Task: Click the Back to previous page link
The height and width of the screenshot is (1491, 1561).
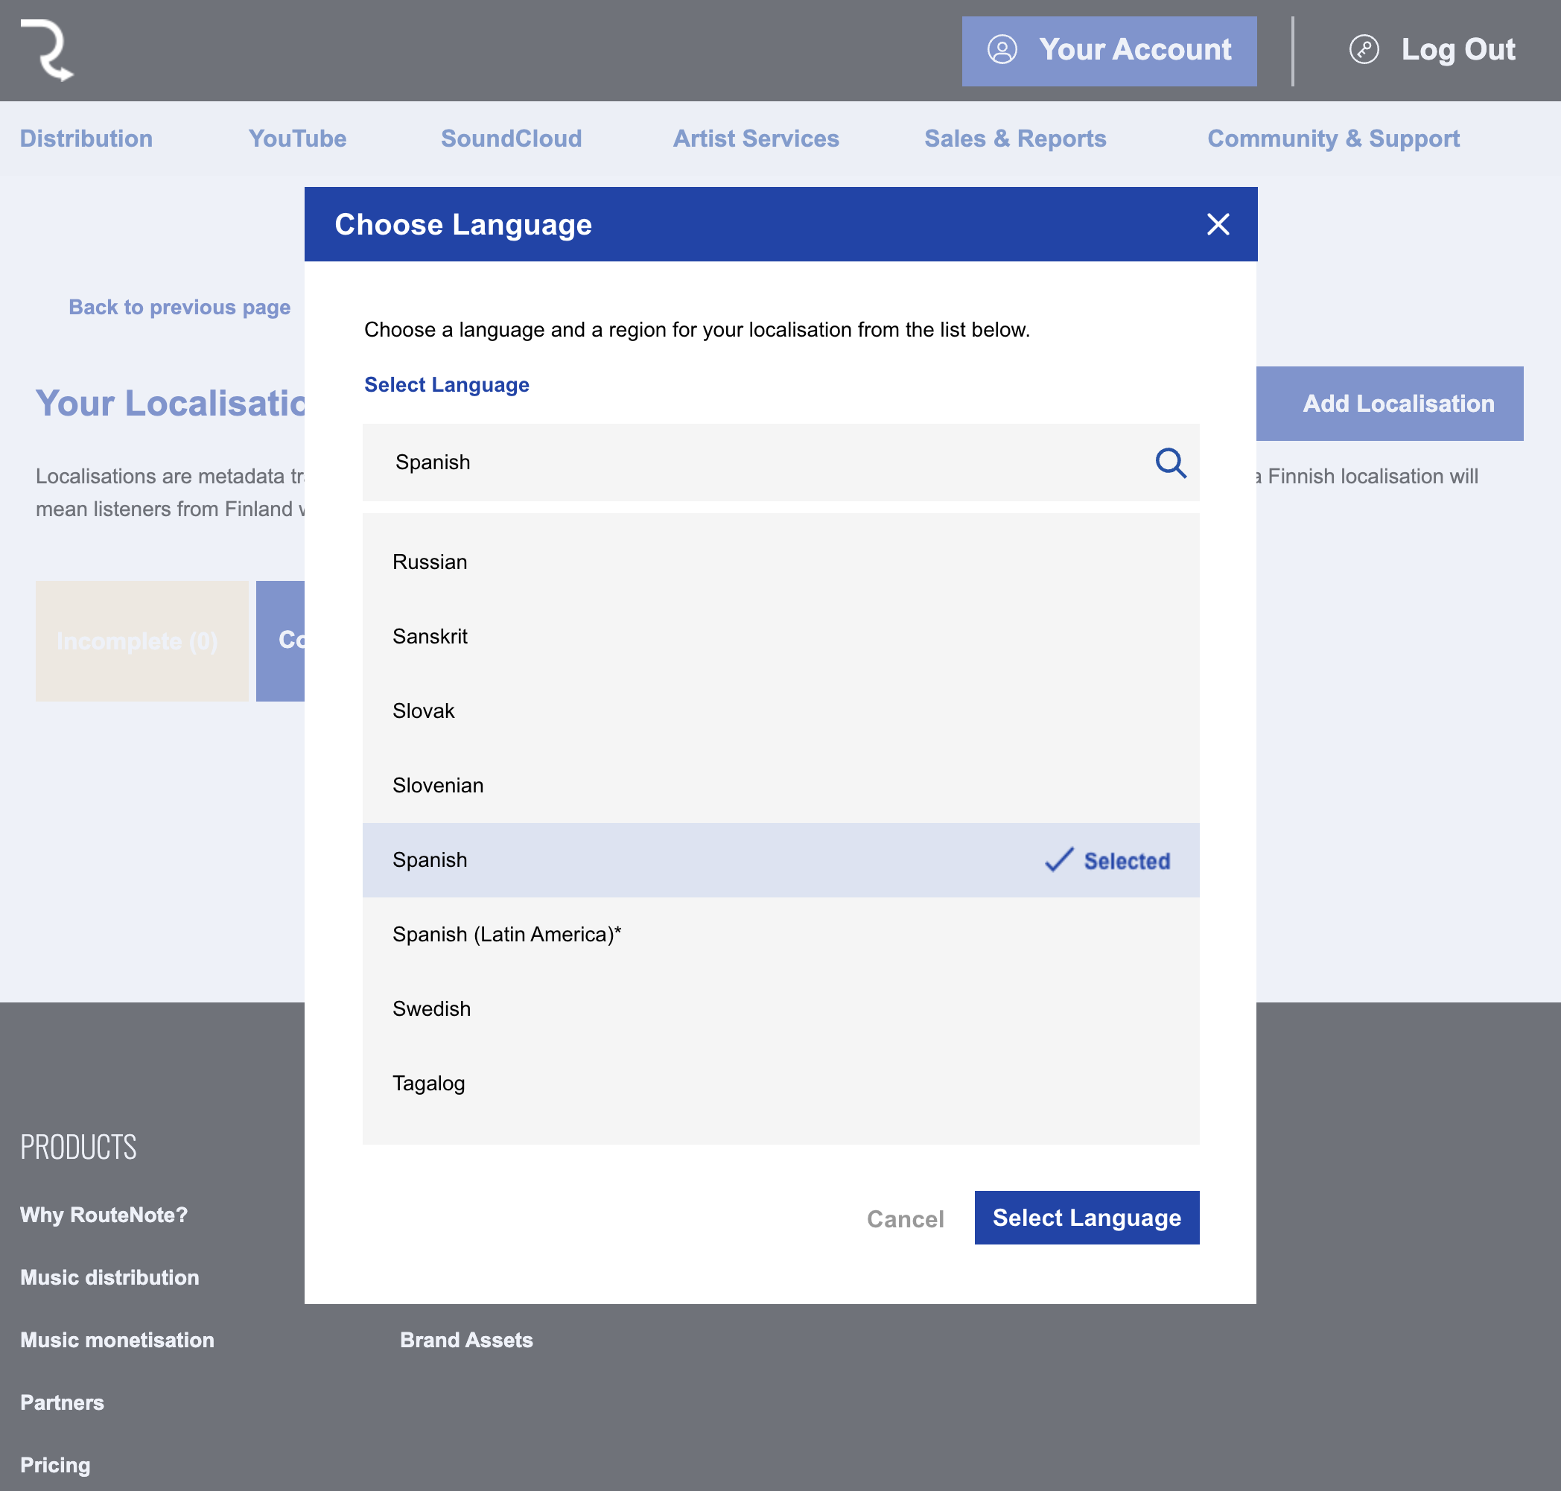Action: pos(179,307)
